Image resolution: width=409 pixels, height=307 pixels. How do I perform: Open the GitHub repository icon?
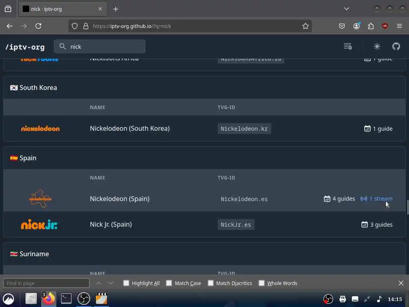(396, 46)
